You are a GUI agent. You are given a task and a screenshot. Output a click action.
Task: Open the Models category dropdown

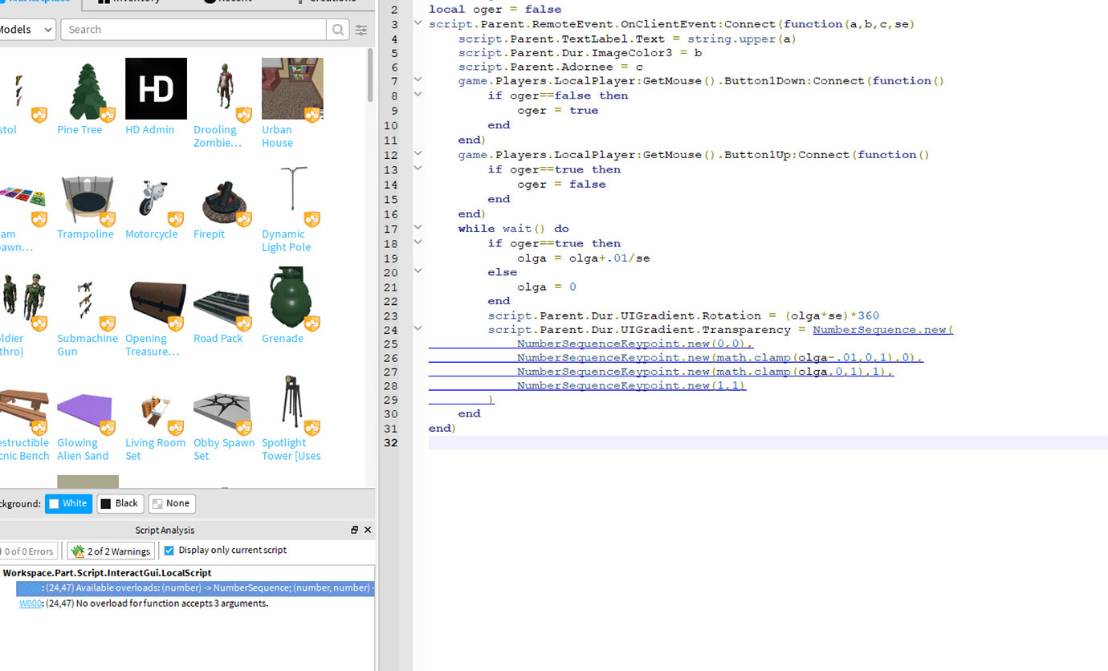[x=26, y=30]
